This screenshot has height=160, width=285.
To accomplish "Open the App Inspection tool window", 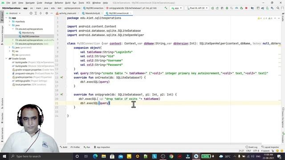I will pos(102,147).
